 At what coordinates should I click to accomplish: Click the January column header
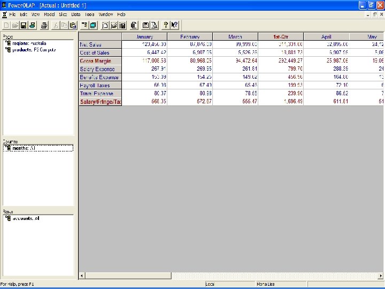pyautogui.click(x=144, y=36)
